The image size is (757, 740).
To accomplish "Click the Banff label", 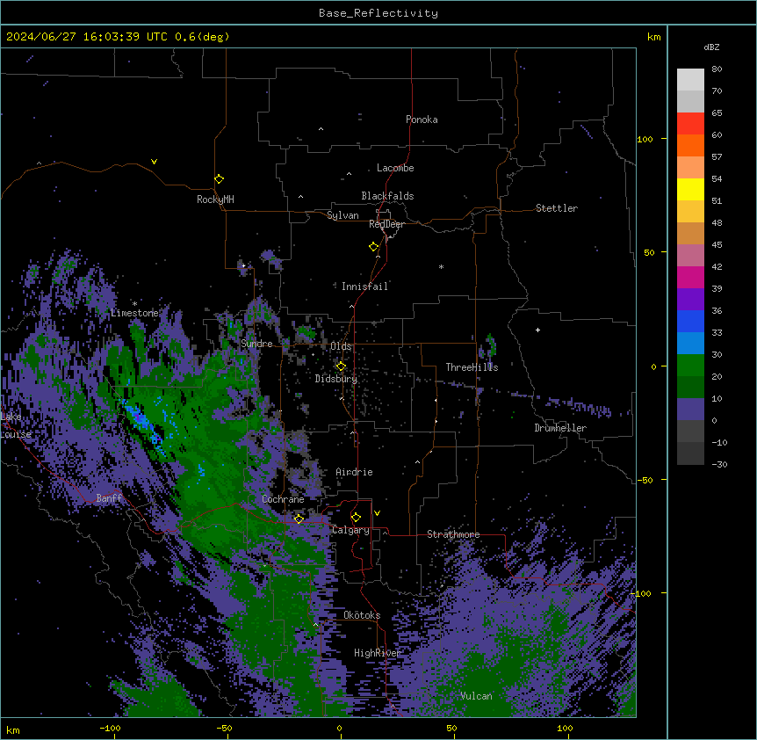I will pyautogui.click(x=109, y=498).
